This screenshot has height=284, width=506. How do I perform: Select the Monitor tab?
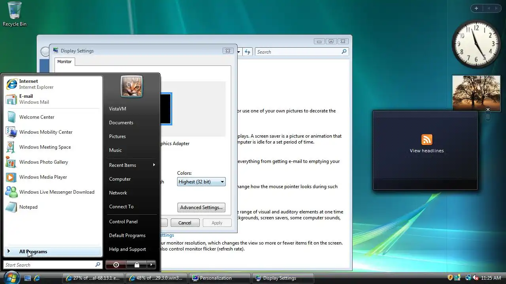coord(64,62)
